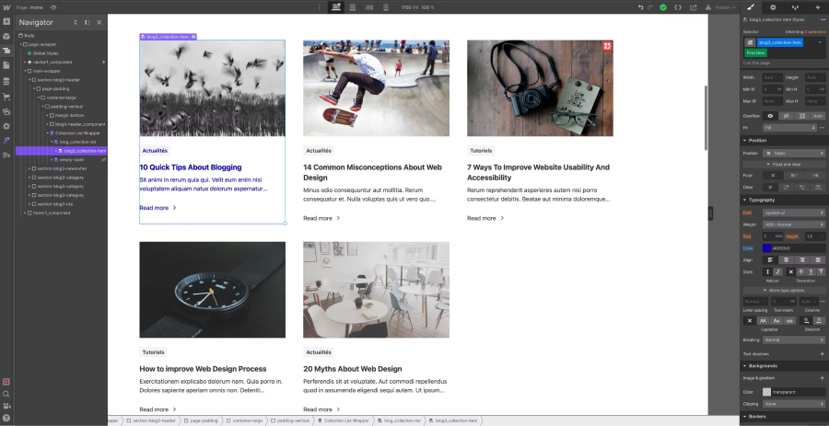Open the Finsweet (fs) extension icon
829x426 pixels.
point(6,155)
